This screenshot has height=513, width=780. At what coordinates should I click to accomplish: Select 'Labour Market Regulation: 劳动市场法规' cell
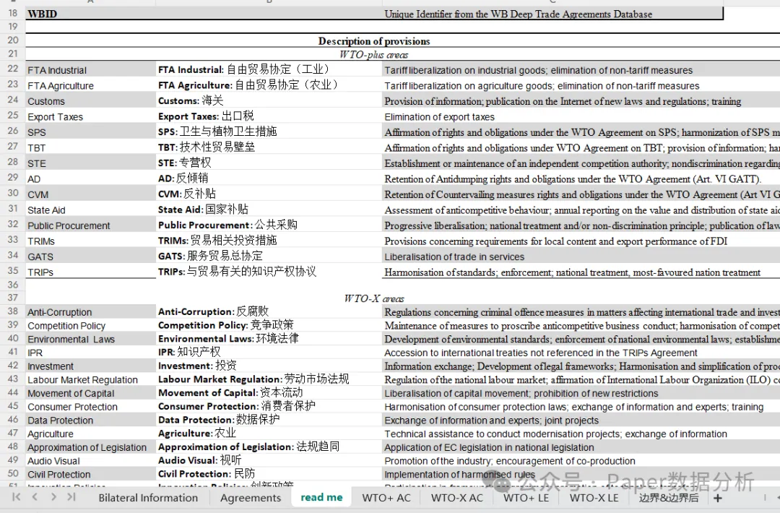(269, 379)
